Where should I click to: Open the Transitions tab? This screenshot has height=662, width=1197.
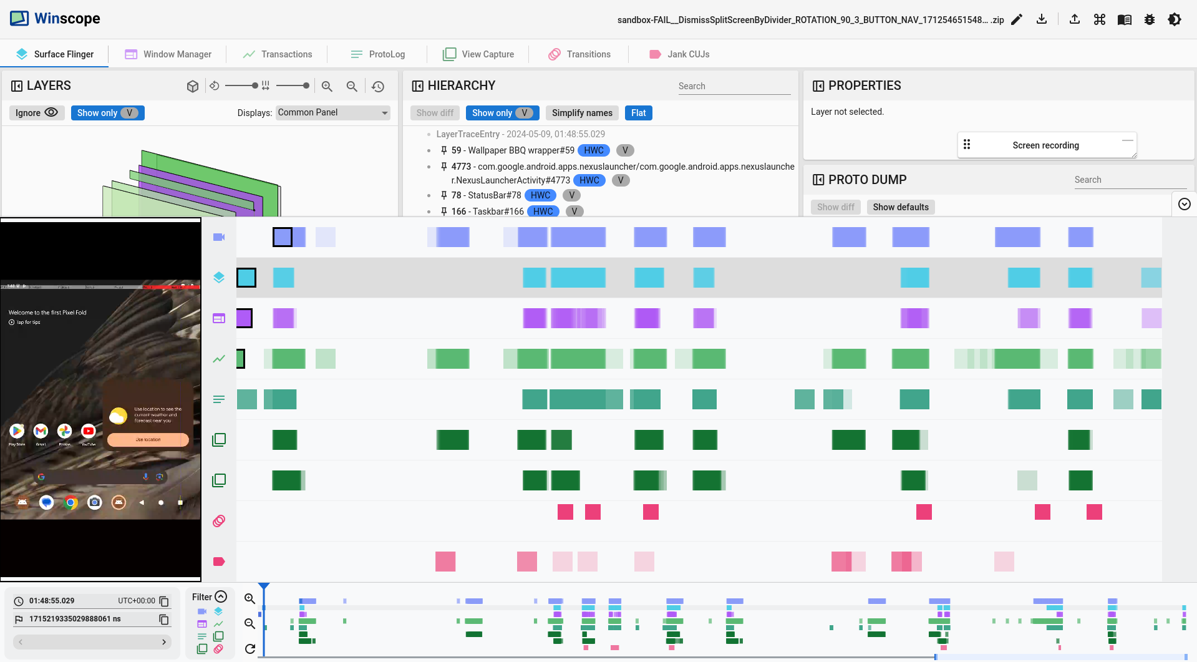pyautogui.click(x=579, y=54)
